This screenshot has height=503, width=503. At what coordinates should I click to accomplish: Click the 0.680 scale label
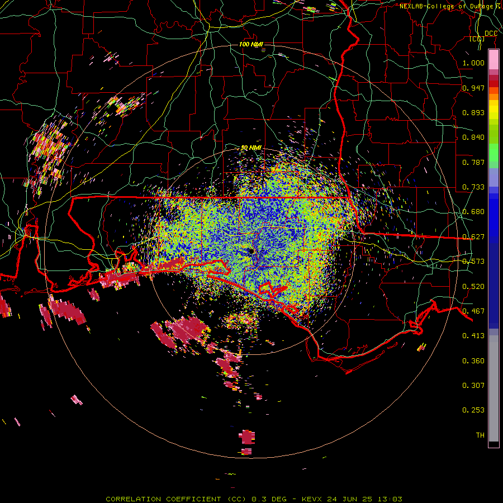[473, 212]
